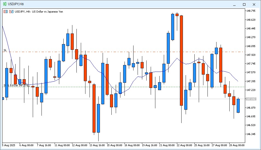Viewport: 261px width, 150px height.
Task: Click the 146.520 price scale label
Action: point(251,125)
